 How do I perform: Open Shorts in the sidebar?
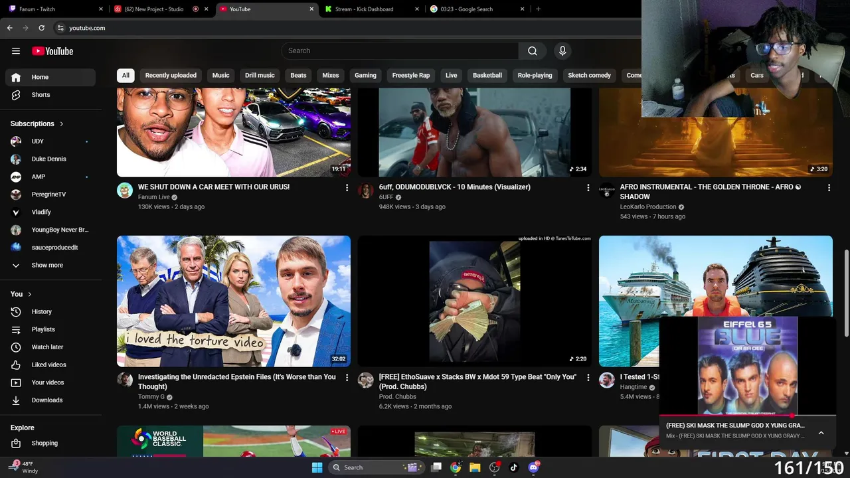tap(50, 95)
